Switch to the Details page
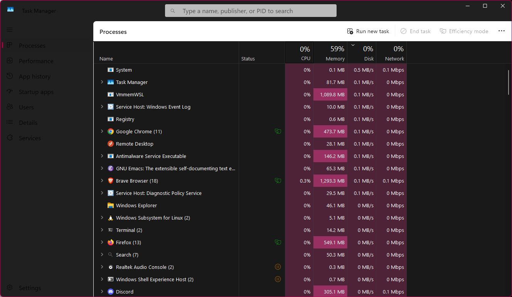This screenshot has height=297, width=512. [47, 122]
